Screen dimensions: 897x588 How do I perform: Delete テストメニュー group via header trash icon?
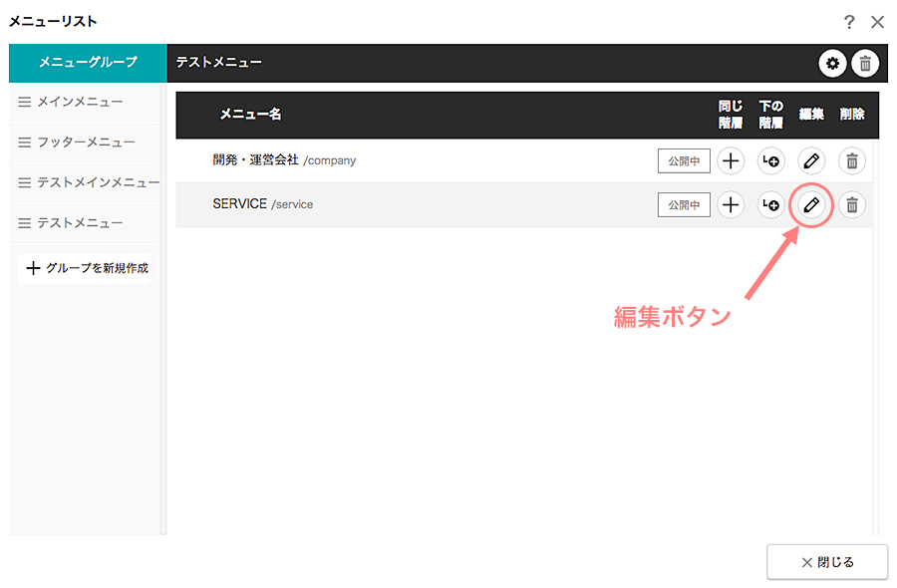[x=865, y=63]
